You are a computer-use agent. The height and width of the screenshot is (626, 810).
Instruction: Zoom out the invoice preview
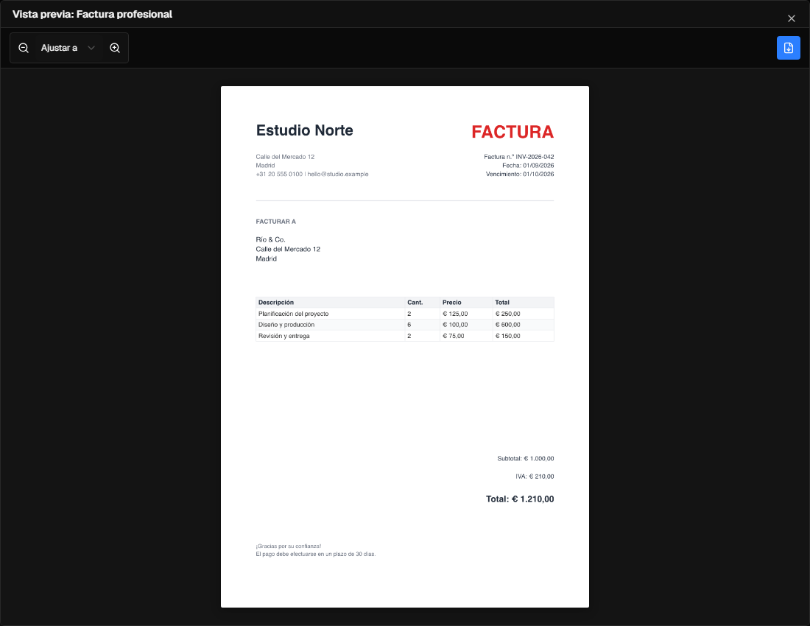point(24,48)
